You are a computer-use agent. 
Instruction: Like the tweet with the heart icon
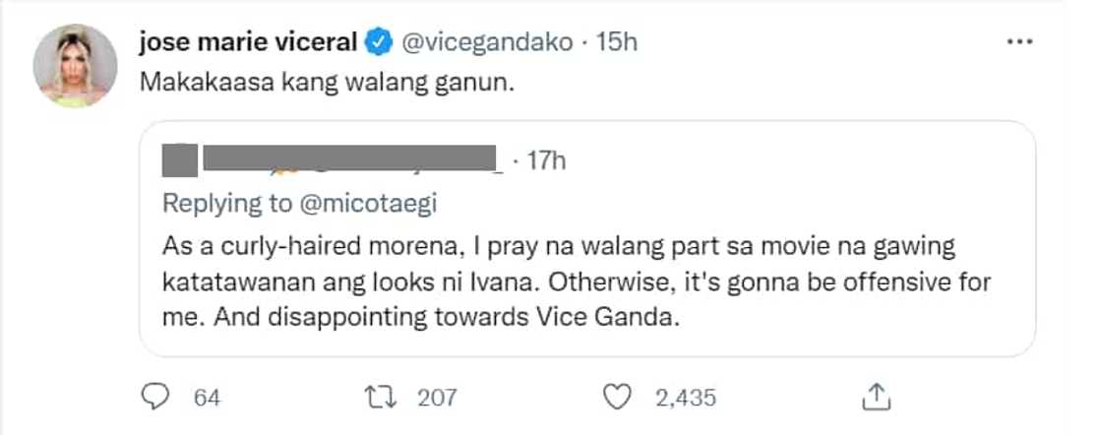[615, 398]
